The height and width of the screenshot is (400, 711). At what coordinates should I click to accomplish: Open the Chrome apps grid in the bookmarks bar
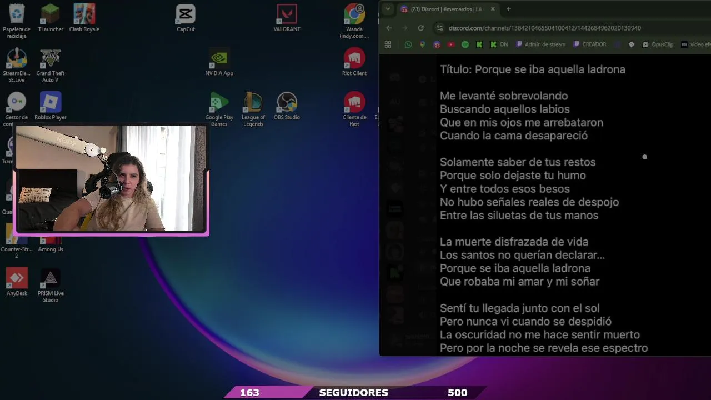tap(388, 44)
